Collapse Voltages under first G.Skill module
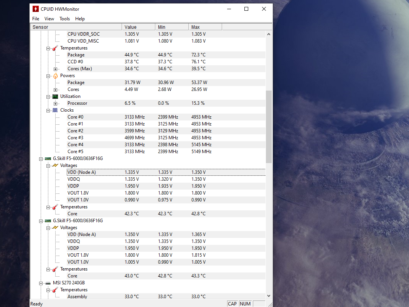This screenshot has width=409, height=307. point(48,166)
